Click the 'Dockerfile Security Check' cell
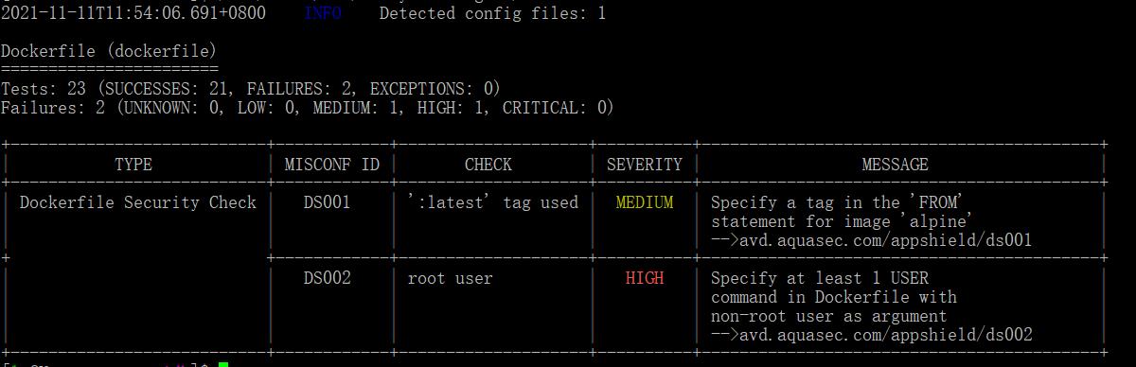The width and height of the screenshot is (1136, 367). pos(138,202)
